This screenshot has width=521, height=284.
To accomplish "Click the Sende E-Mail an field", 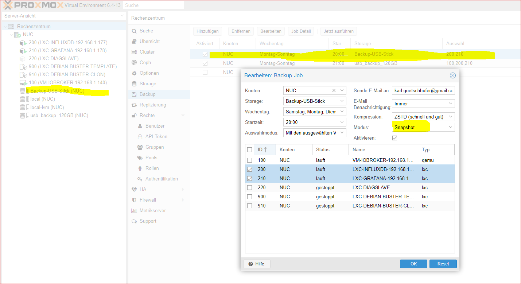I will 423,90.
